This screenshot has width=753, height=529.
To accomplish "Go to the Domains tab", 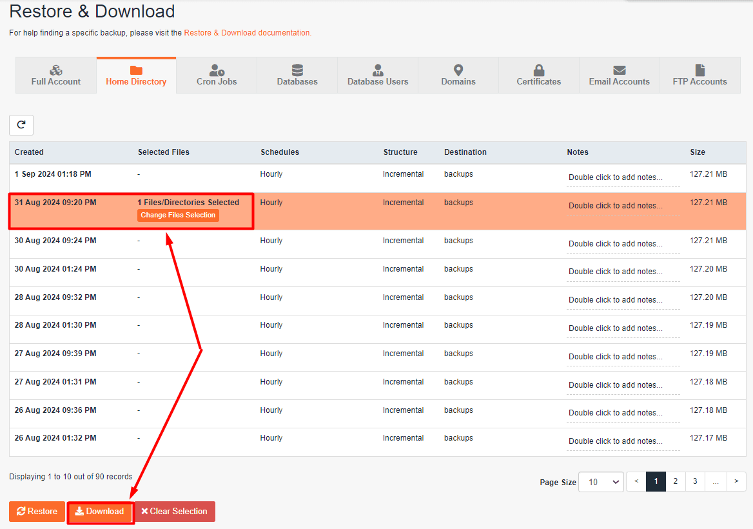I will point(458,75).
